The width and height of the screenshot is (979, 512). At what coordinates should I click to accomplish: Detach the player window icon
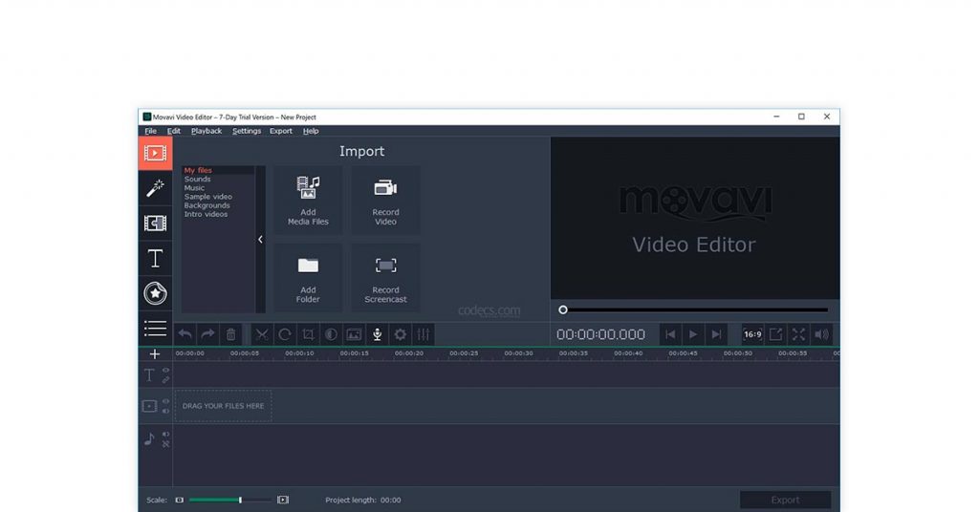coord(775,334)
